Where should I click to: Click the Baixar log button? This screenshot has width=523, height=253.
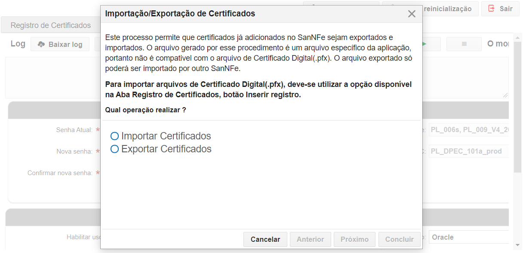click(60, 44)
